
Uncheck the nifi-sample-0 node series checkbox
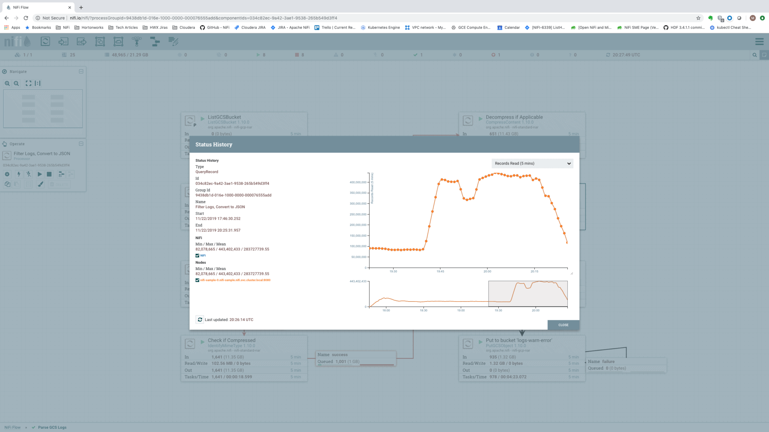198,280
